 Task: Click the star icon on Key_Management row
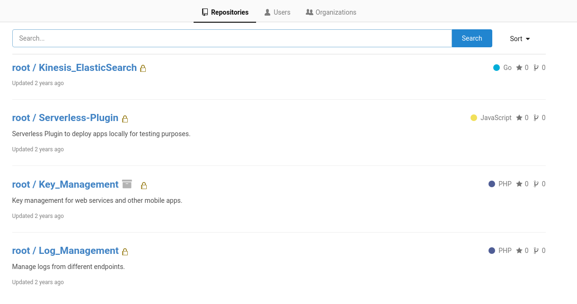click(x=519, y=184)
